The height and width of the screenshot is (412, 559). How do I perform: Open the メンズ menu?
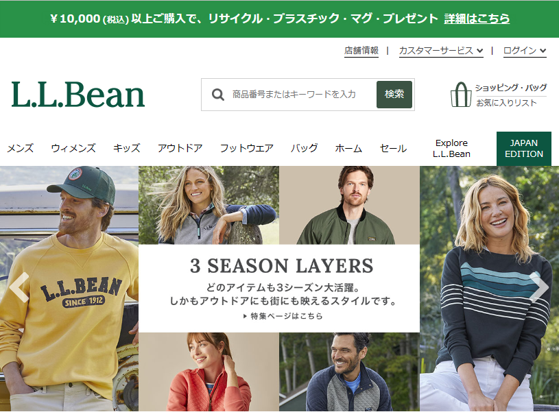[21, 148]
